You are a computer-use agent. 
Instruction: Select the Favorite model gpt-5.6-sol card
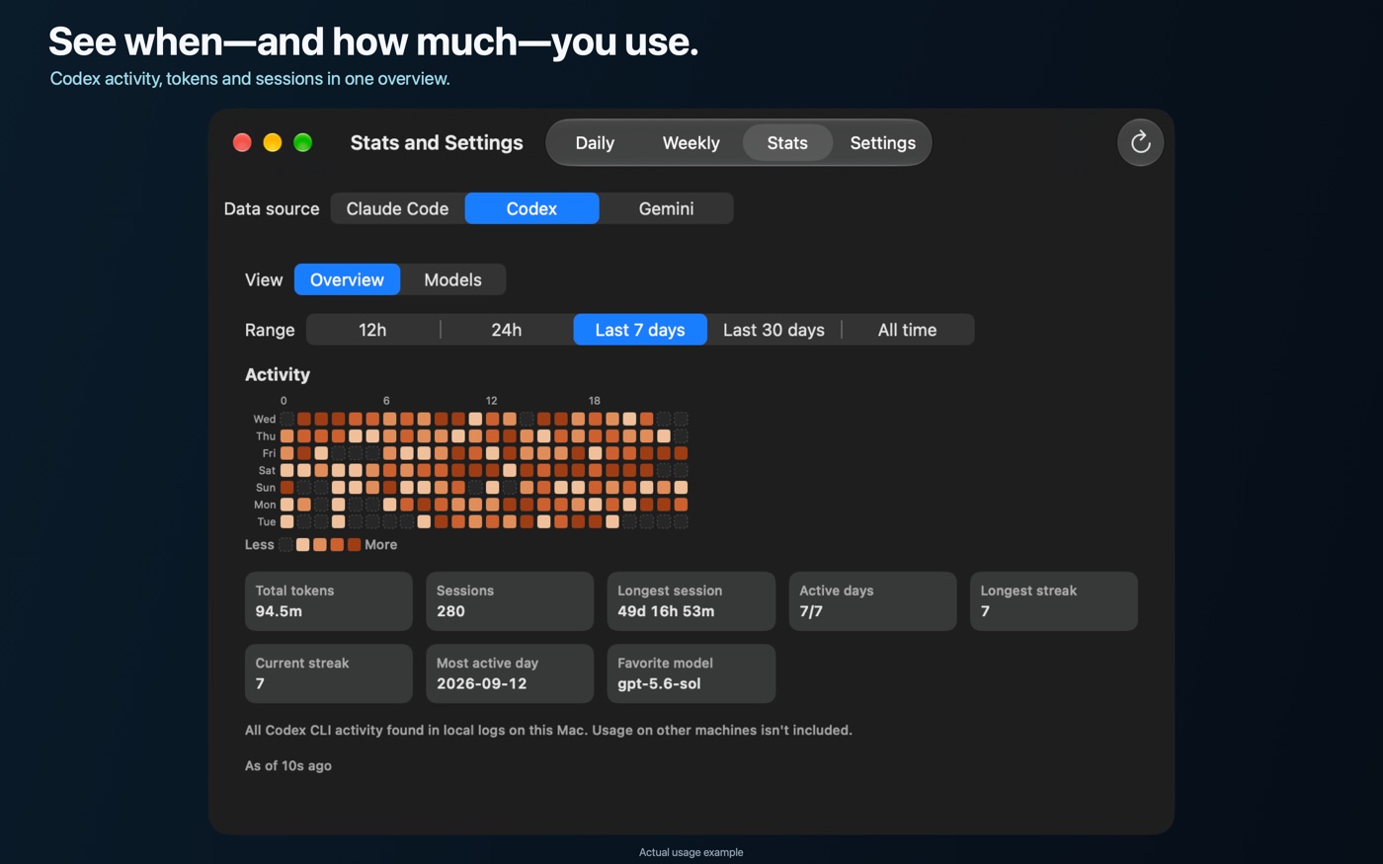click(x=691, y=673)
